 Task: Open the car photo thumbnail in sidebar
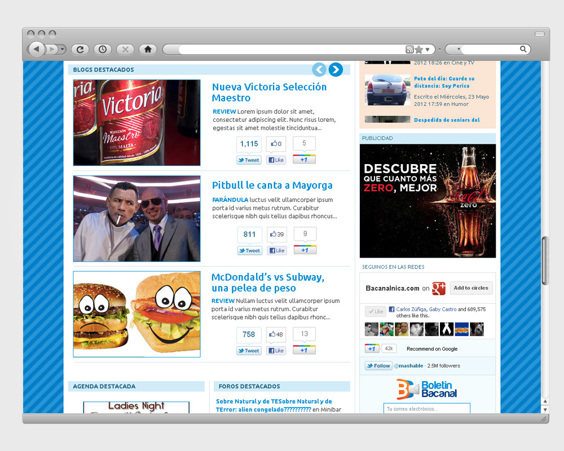click(x=387, y=90)
